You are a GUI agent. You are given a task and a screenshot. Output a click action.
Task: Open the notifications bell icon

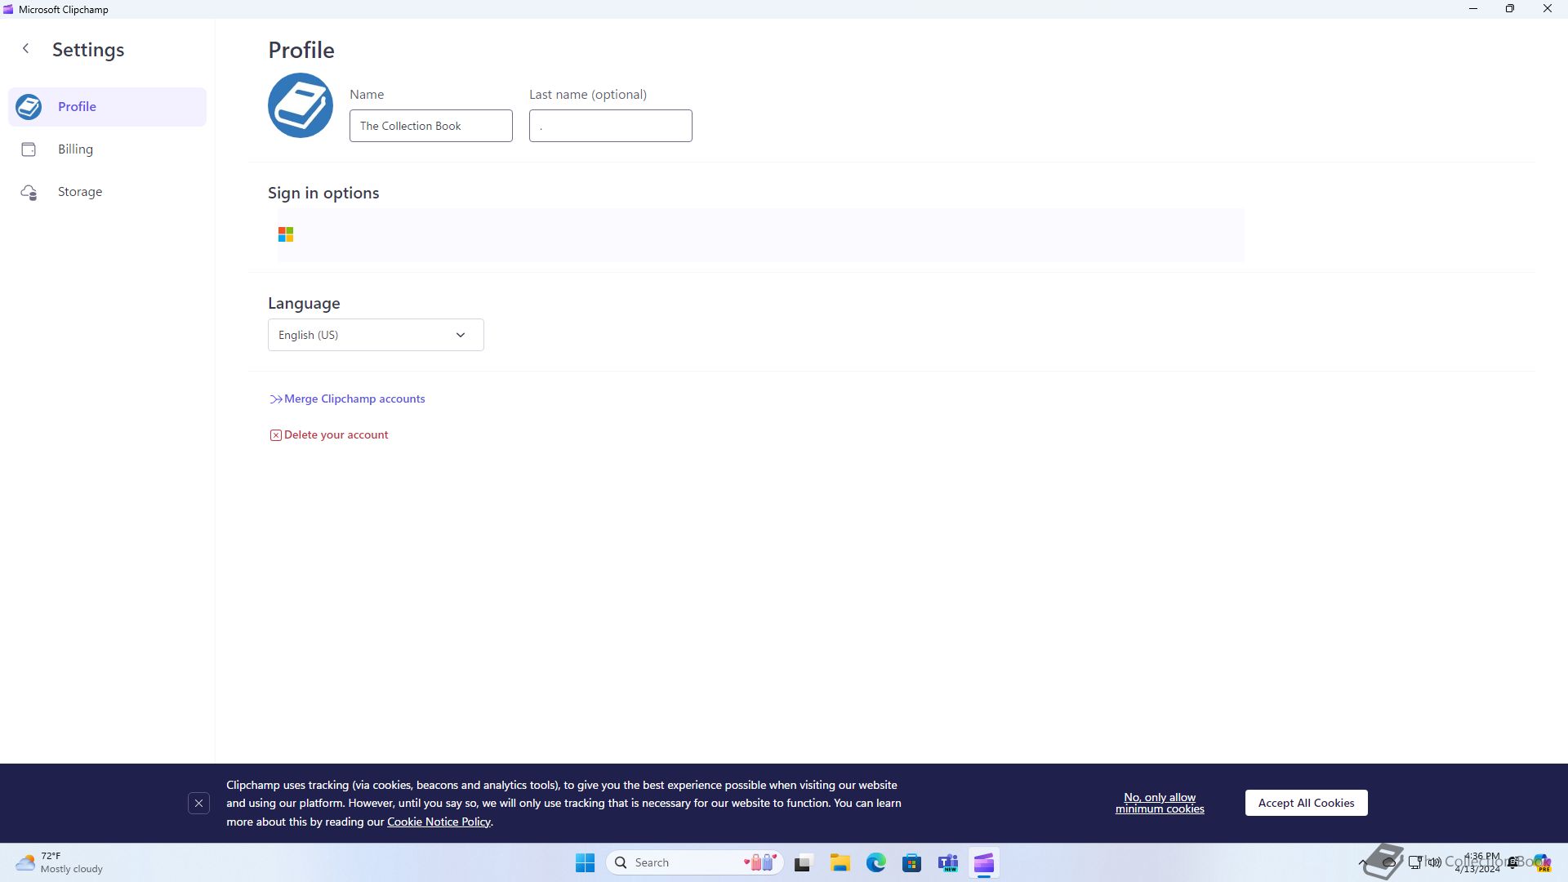(x=1513, y=862)
